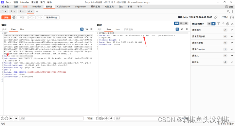
Task: Open the three-dot menu beside search magnifier
Action: coord(232,12)
